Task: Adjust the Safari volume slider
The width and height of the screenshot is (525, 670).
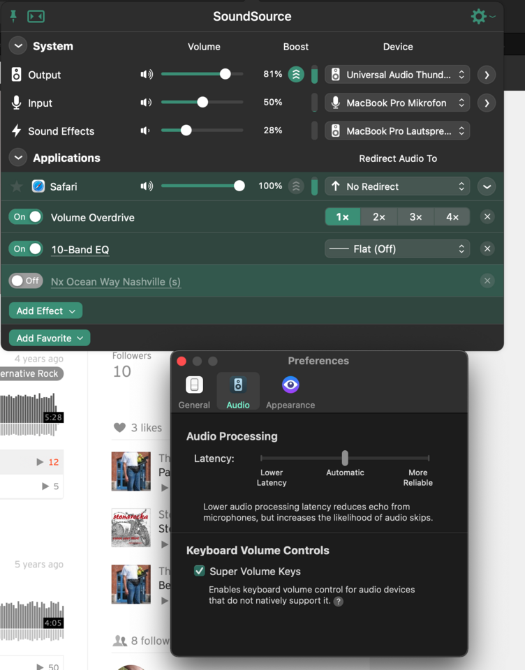Action: [202, 186]
